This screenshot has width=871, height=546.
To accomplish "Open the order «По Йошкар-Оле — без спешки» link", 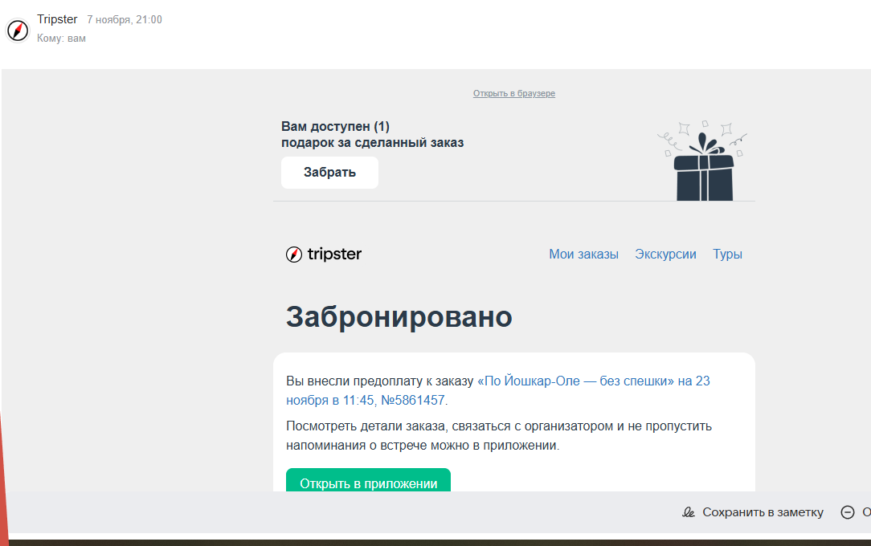I will [x=575, y=381].
